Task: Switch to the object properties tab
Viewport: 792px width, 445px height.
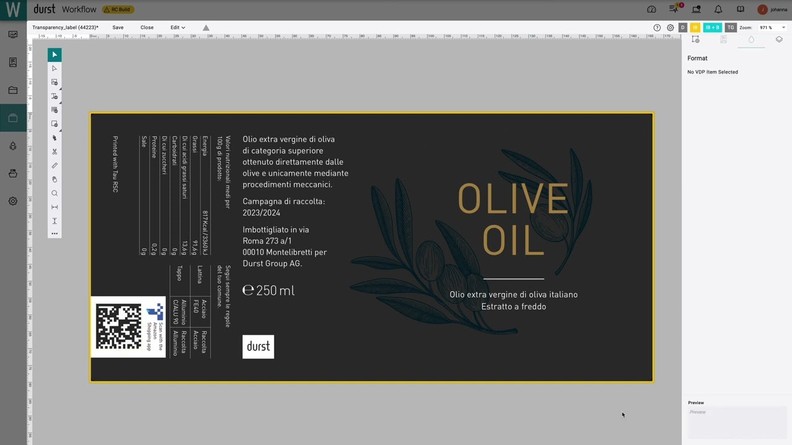Action: coord(695,40)
